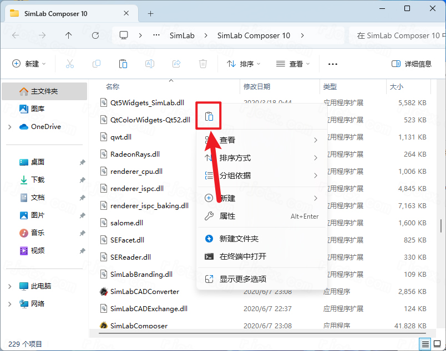Select file SimLabCADExchange.dll
446x351 pixels.
(149, 309)
